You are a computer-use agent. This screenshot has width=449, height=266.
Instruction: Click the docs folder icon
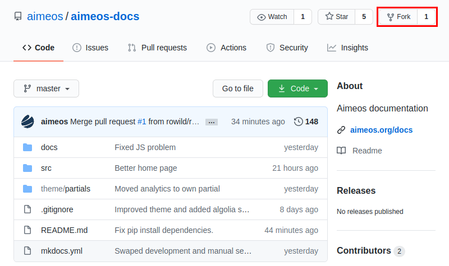(28, 147)
